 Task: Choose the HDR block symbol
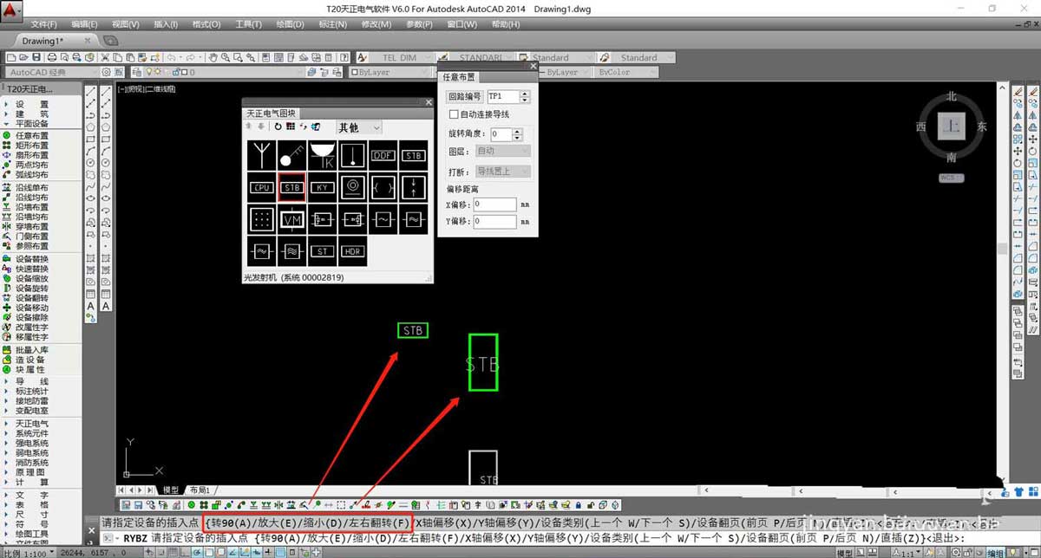pyautogui.click(x=352, y=251)
